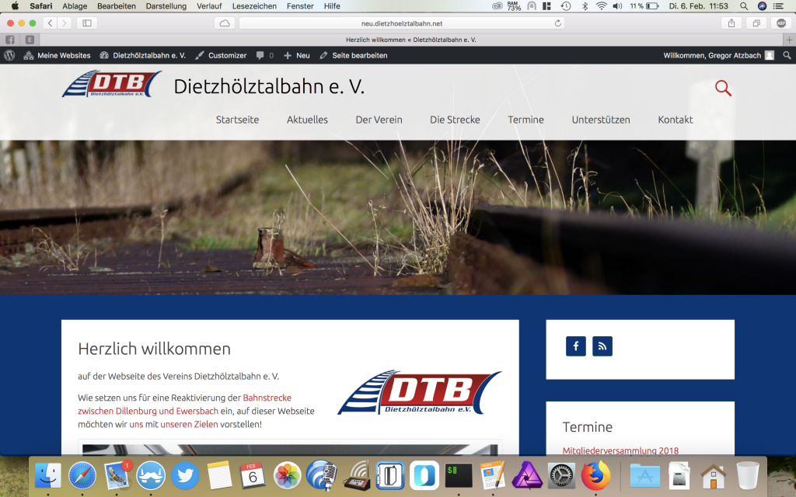Click the large DTB logo image in content
Viewport: 796px width, 497px height.
pyautogui.click(x=420, y=392)
